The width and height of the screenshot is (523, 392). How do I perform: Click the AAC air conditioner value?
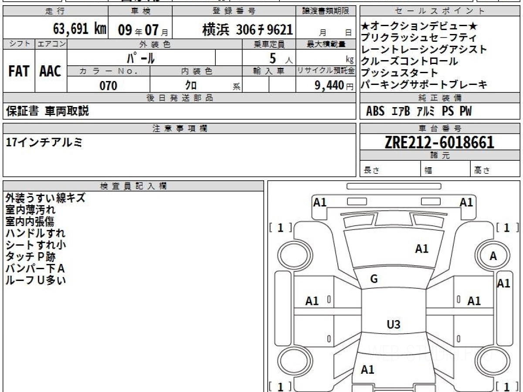click(x=51, y=71)
